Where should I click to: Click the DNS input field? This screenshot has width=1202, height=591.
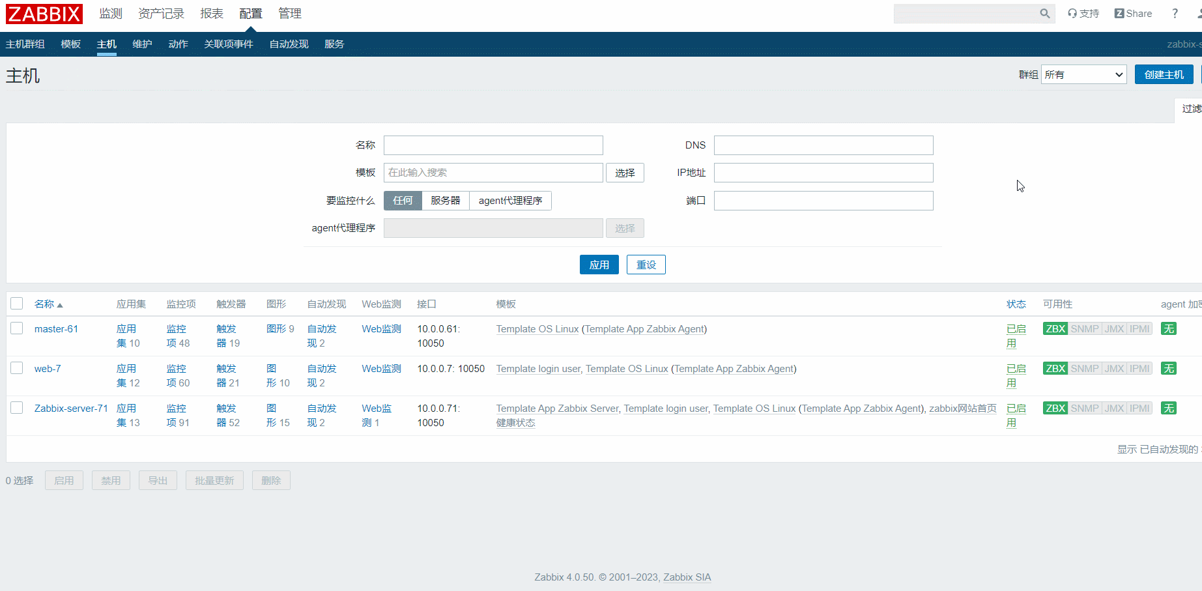(x=823, y=145)
